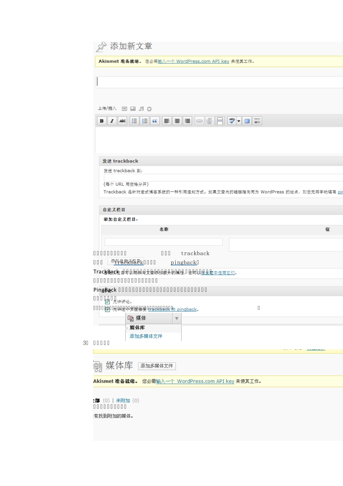
Task: Click the pushpin icon beside 添加新文章
Action: pos(101,47)
